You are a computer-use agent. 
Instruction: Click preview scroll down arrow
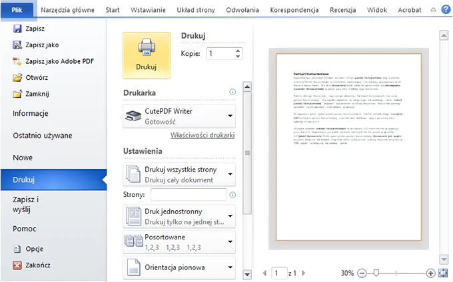point(444,259)
